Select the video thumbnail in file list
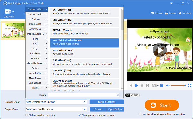This screenshot has height=119, width=193. click(x=13, y=30)
